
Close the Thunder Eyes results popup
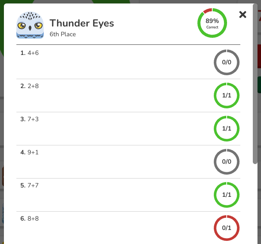click(243, 14)
